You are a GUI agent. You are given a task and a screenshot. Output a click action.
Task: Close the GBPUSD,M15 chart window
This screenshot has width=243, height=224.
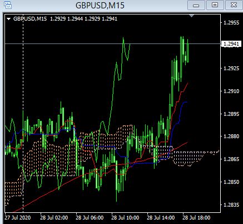234,5
